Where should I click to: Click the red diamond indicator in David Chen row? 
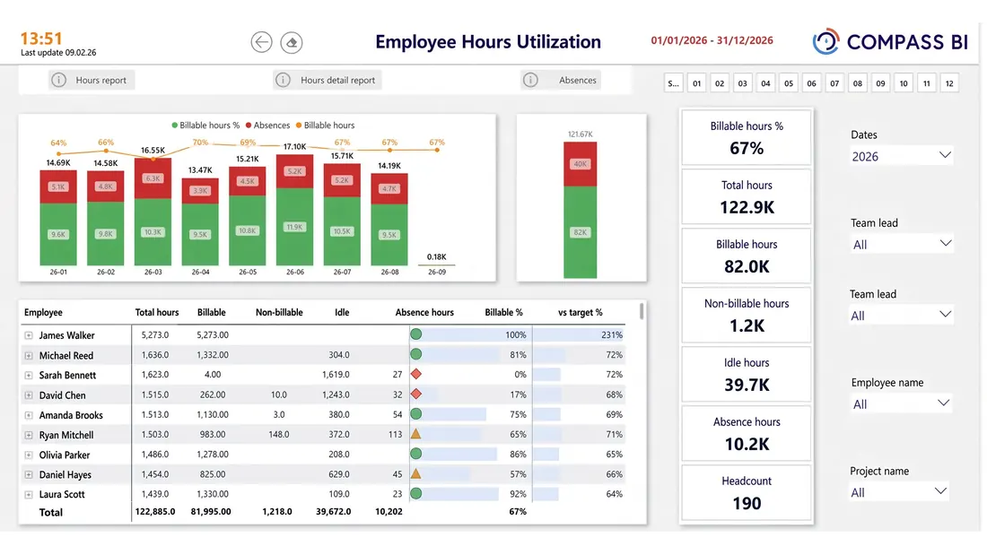(416, 395)
